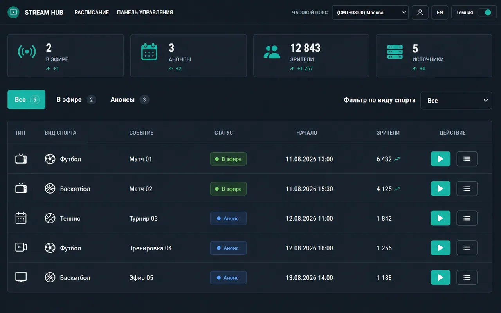Click the event name Тренировка 04

pyautogui.click(x=150, y=248)
